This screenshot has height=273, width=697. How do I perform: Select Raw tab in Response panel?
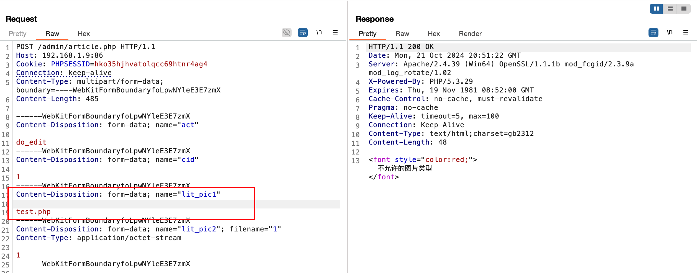tap(402, 34)
